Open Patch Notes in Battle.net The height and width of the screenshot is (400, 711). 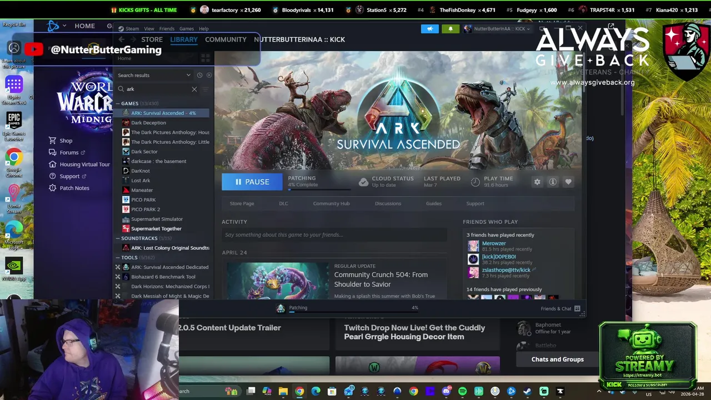69,188
